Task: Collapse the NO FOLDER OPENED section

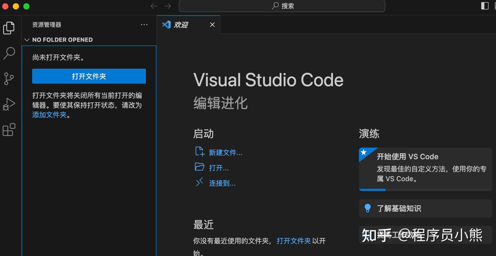Action: (x=27, y=40)
